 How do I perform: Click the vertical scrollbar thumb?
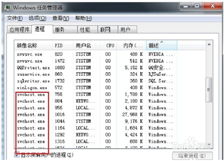(x=209, y=90)
